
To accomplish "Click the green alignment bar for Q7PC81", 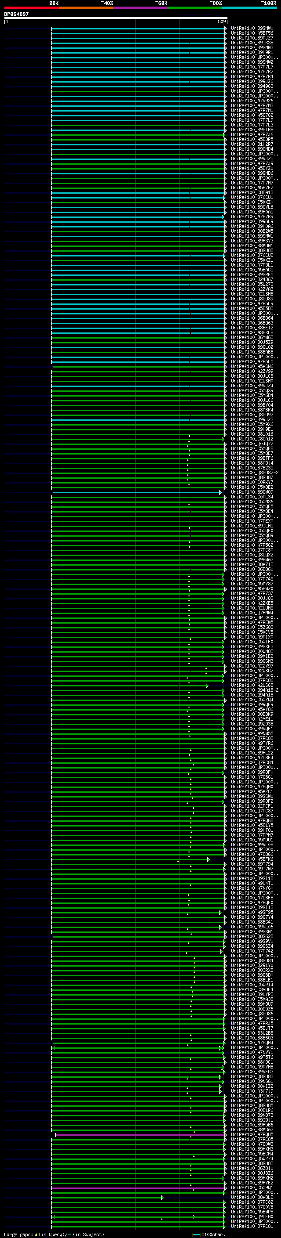I will [138, 1227].
